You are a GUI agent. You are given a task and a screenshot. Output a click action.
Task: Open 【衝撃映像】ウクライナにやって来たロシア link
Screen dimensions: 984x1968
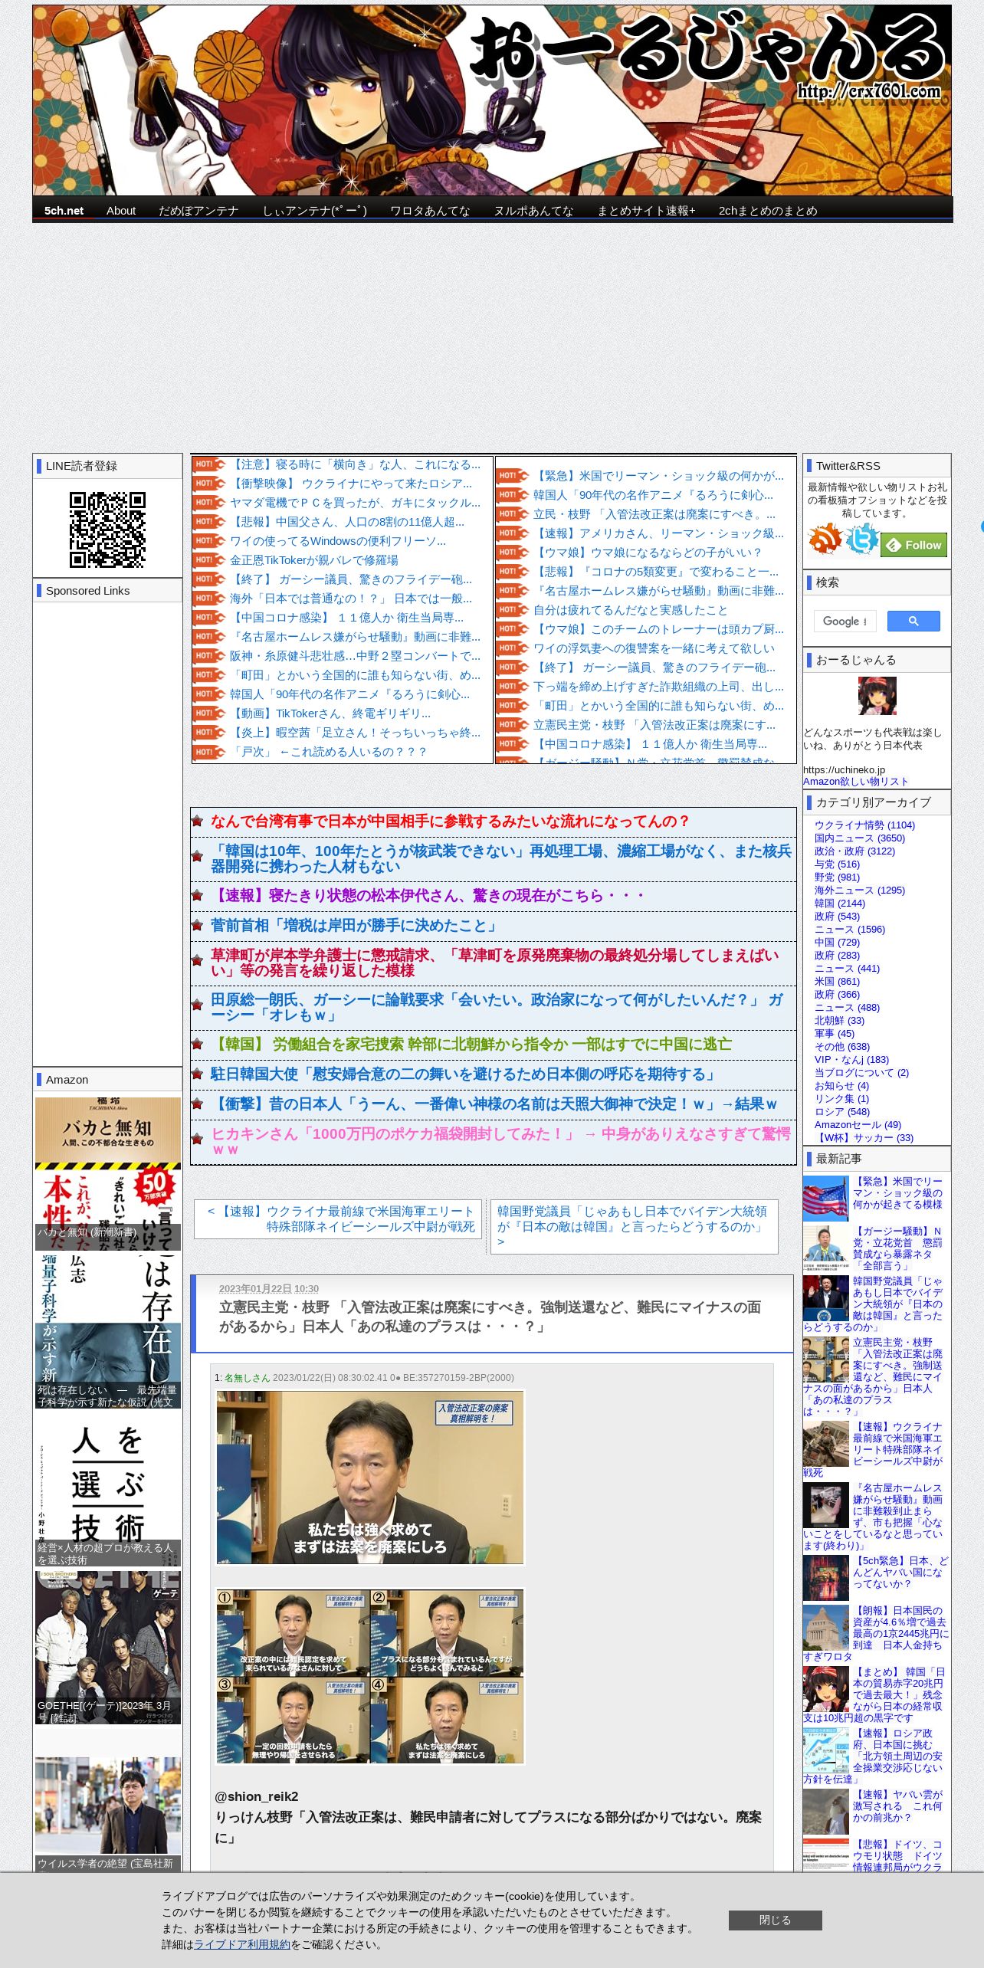pyautogui.click(x=351, y=484)
